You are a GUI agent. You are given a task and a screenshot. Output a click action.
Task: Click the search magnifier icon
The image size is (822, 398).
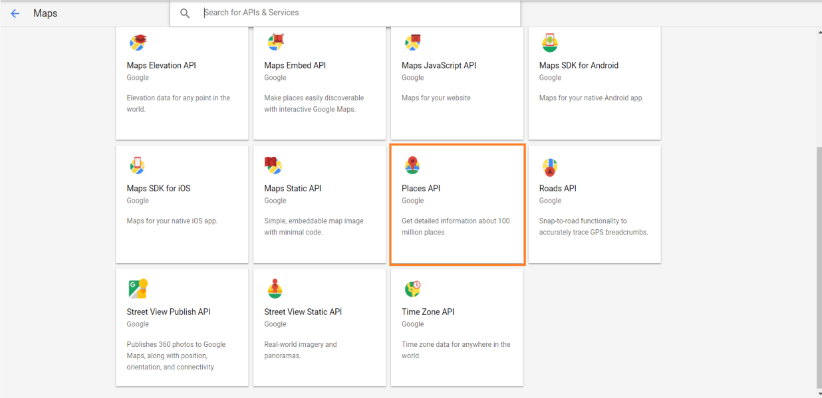(185, 12)
